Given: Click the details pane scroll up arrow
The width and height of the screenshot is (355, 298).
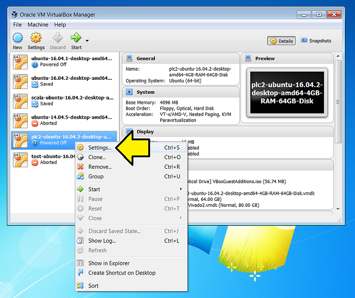Looking at the screenshot, I should [x=338, y=56].
